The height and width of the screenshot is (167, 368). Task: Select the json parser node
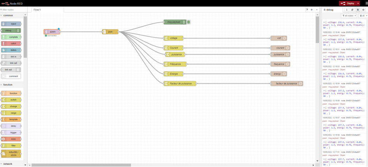pos(110,32)
